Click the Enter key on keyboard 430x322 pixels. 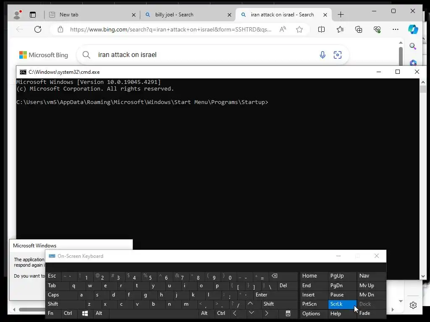click(275, 295)
